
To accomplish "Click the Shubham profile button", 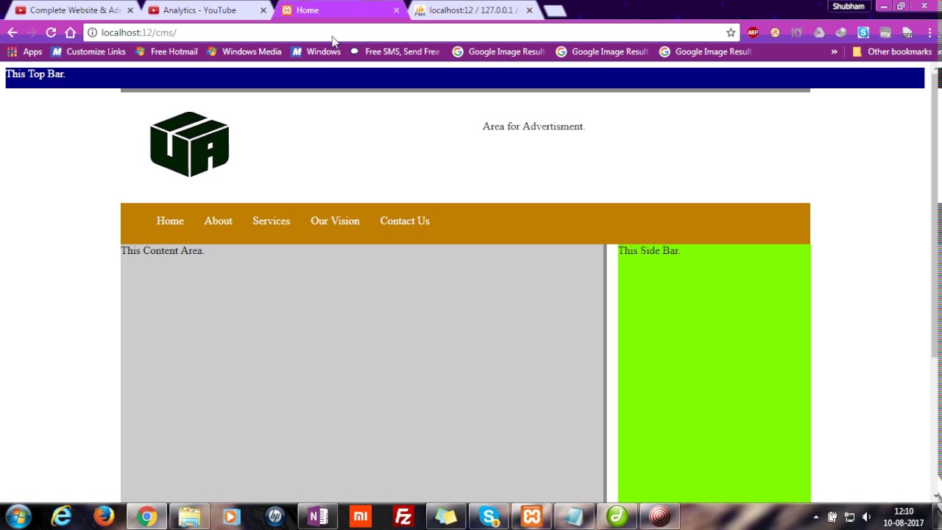I will [848, 7].
